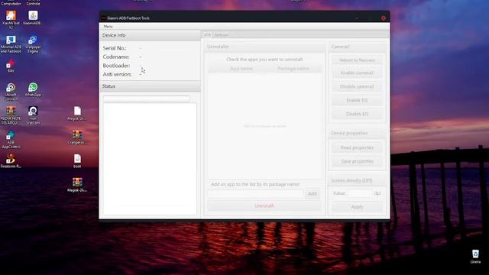Viewport: 489px width, 275px height.
Task: Click the red Uninstall! button
Action: [x=264, y=205]
